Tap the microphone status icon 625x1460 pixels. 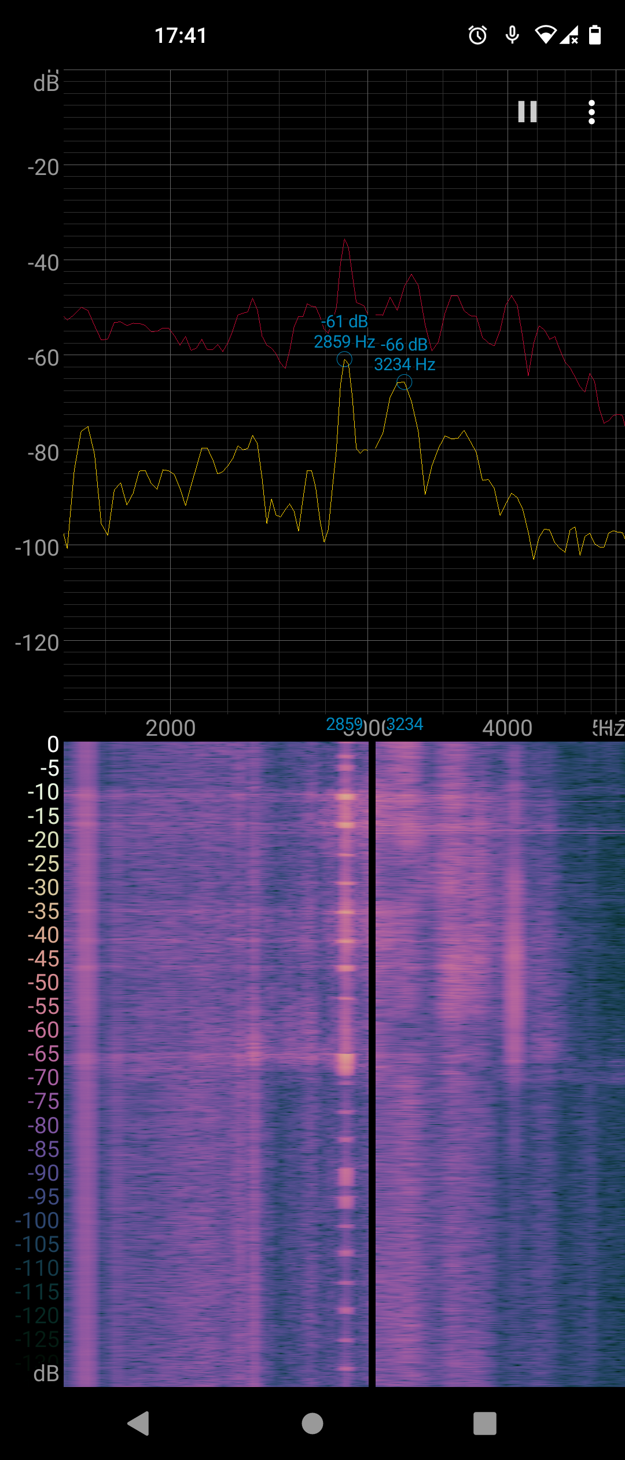[x=512, y=35]
